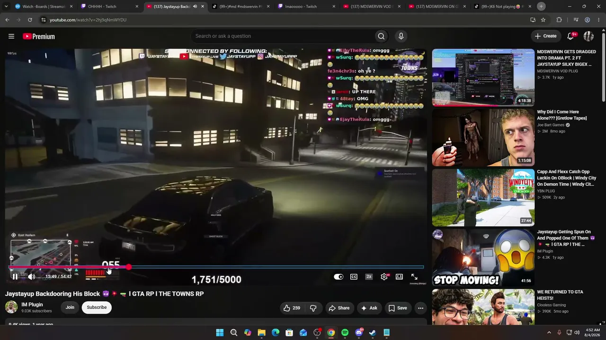Open the Windows Start menu
Viewport: 606px width, 340px height.
pos(220,333)
